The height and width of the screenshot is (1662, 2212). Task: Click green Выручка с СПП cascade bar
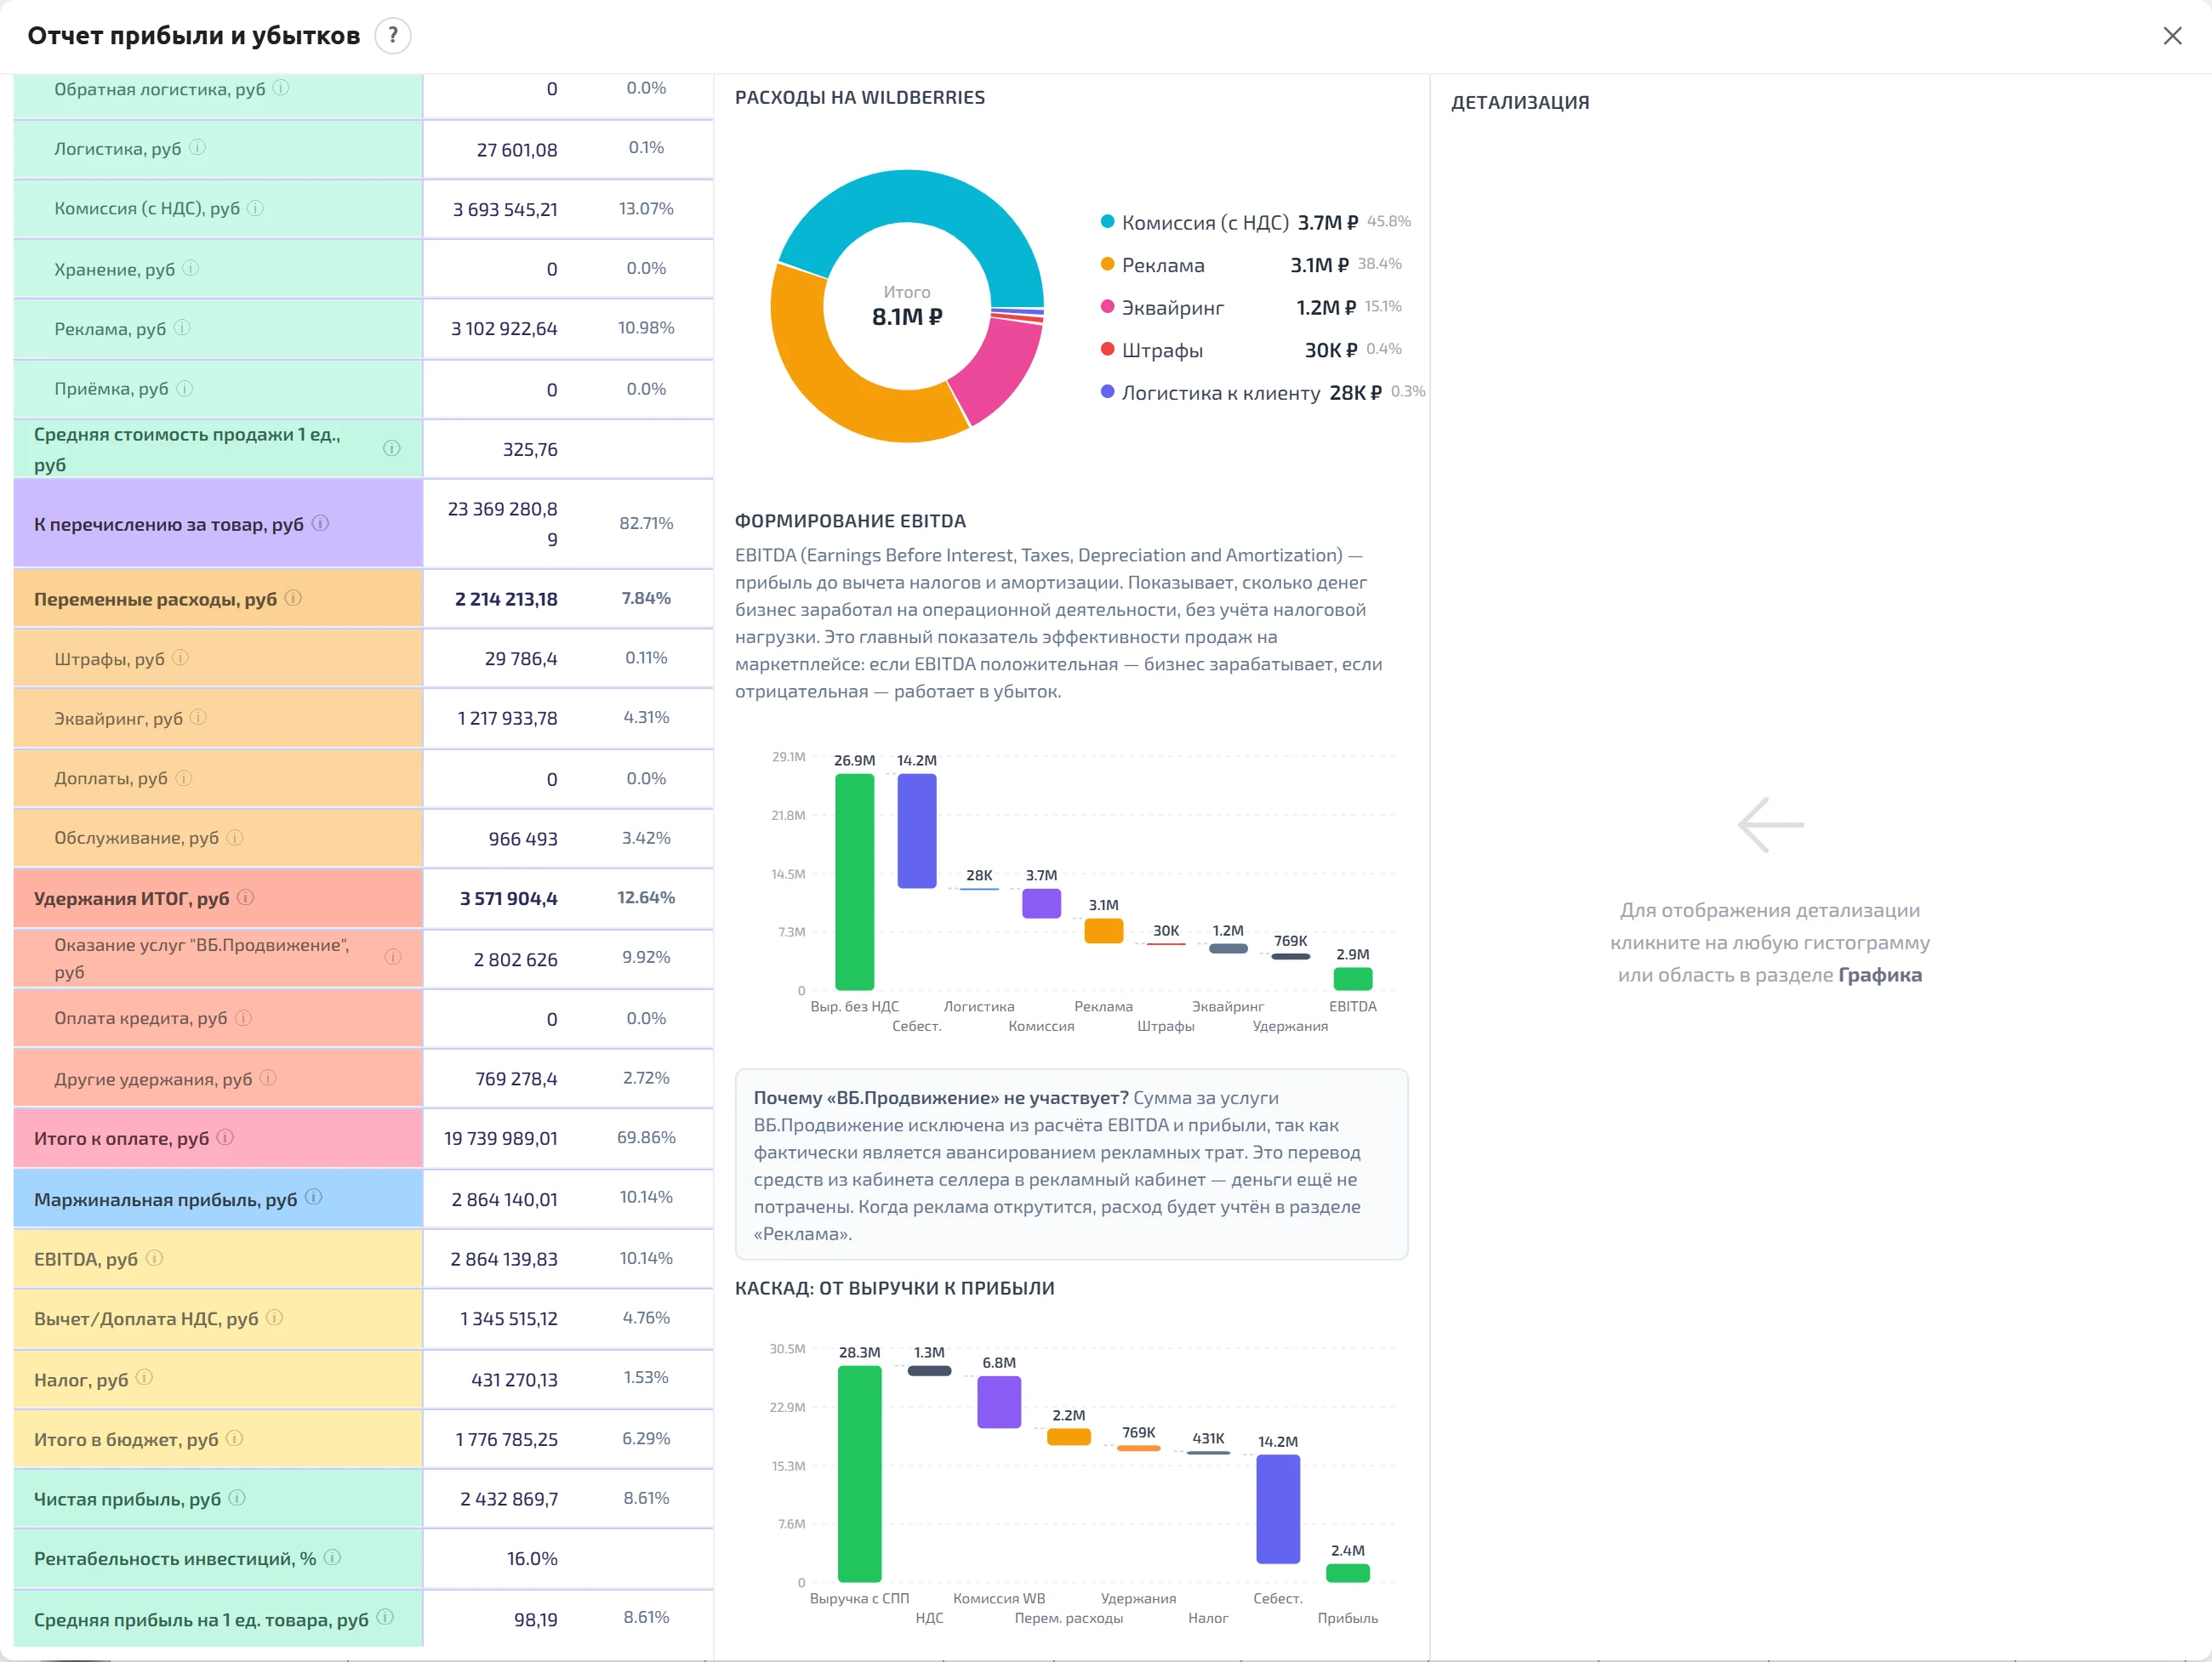coord(859,1474)
